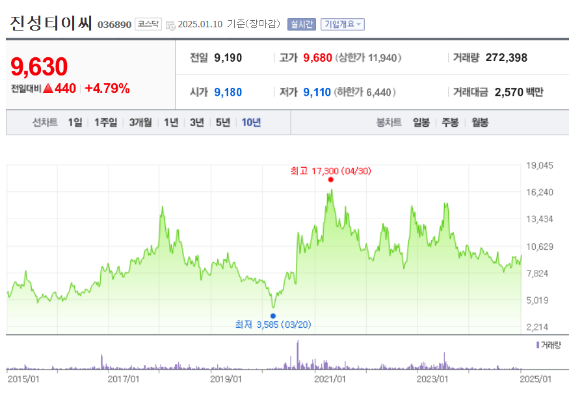Screen dimensions: 569x398
Task: Click the red 최고 17,300 high marker dot
Action: 330,179
